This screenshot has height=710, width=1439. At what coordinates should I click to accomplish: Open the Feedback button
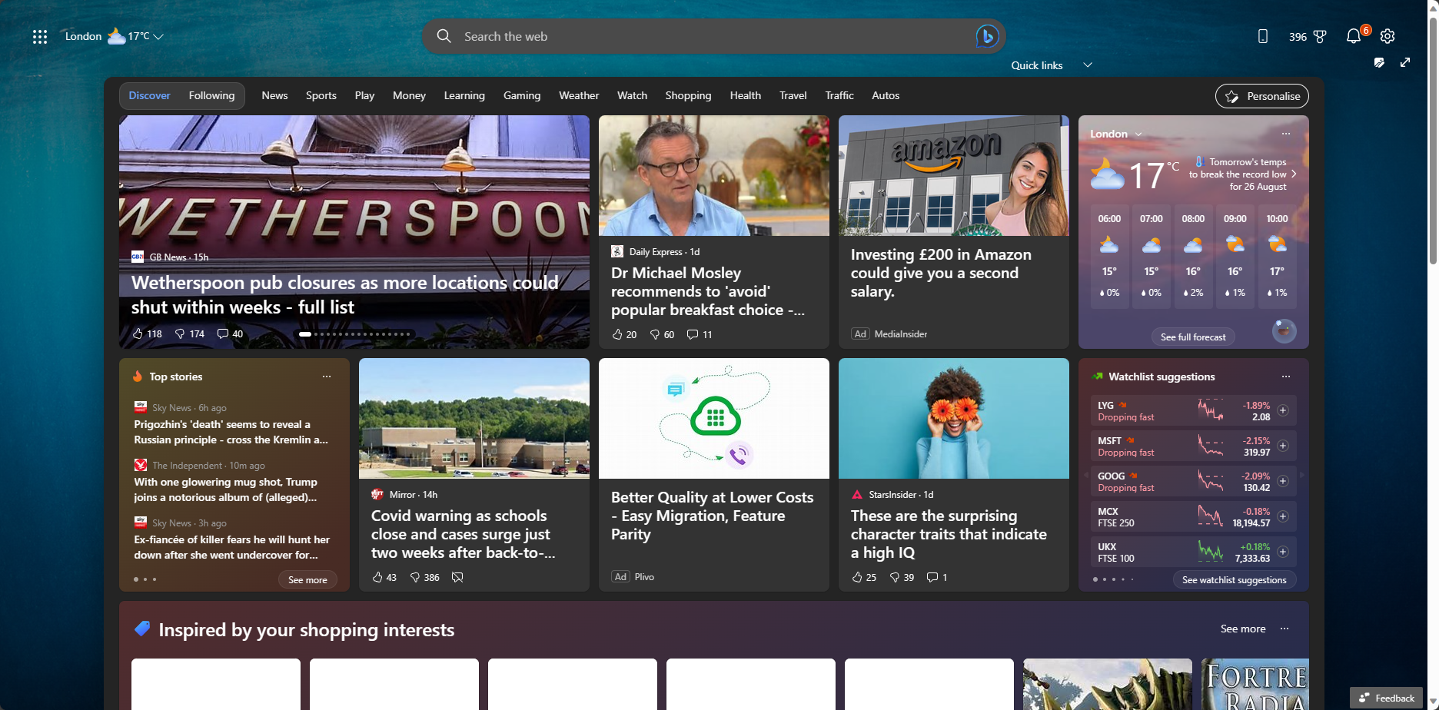(x=1387, y=698)
